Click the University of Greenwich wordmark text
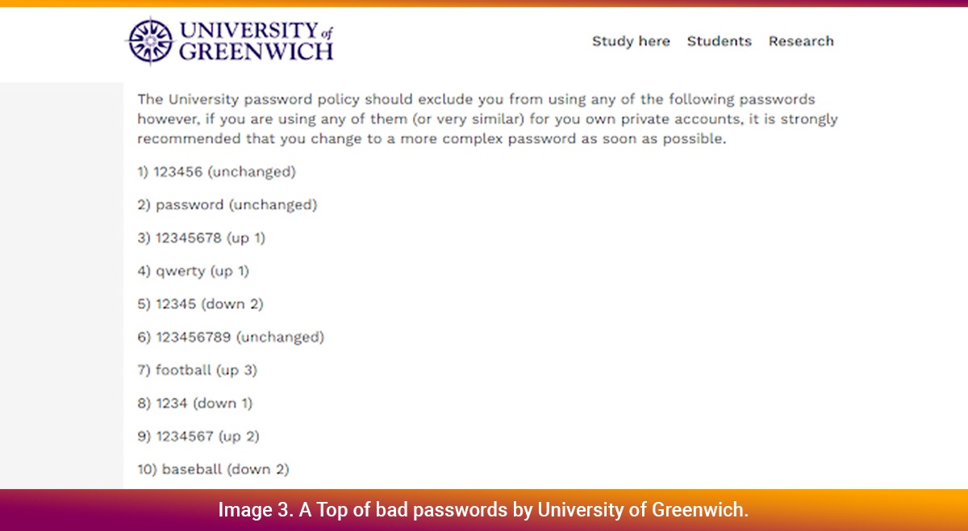The height and width of the screenshot is (531, 968). click(x=256, y=41)
